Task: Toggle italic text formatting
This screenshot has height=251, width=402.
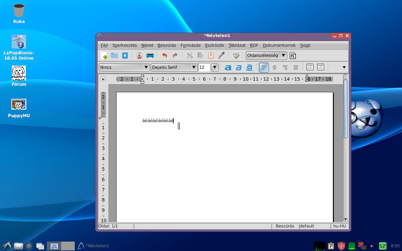Action: [x=239, y=67]
